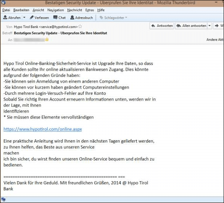
Task: Click the subject line text
Action: coord(60,33)
